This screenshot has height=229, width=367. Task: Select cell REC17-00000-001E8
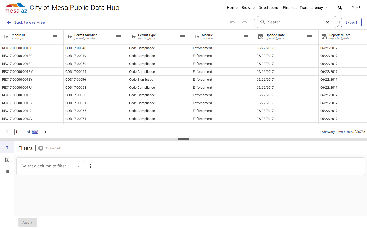[32, 48]
